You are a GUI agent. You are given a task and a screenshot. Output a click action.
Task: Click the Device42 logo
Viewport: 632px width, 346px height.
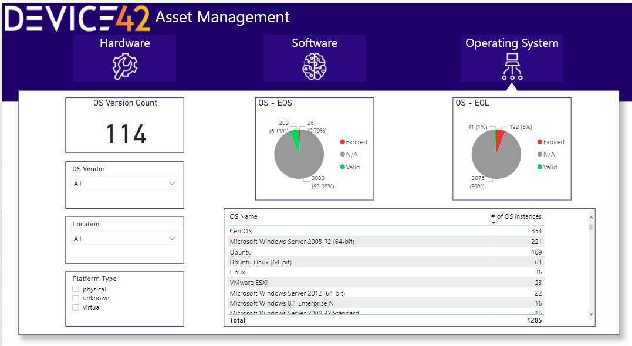click(76, 18)
